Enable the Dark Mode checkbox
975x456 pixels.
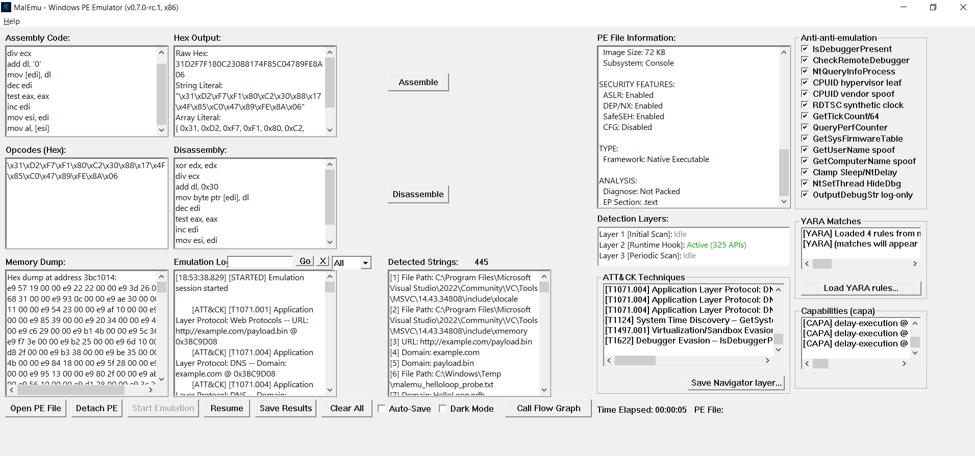pos(443,409)
